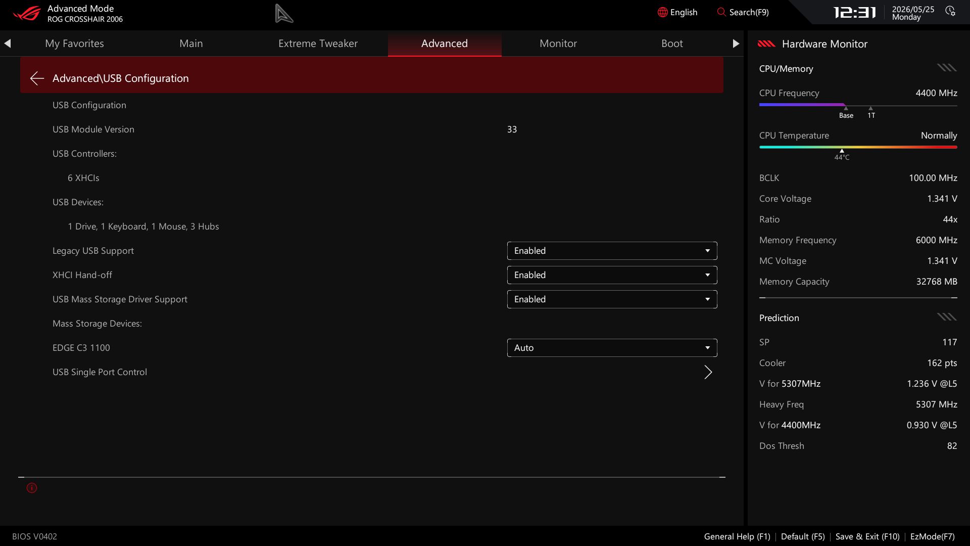
Task: Click the Base marker on frequency bar
Action: [846, 113]
